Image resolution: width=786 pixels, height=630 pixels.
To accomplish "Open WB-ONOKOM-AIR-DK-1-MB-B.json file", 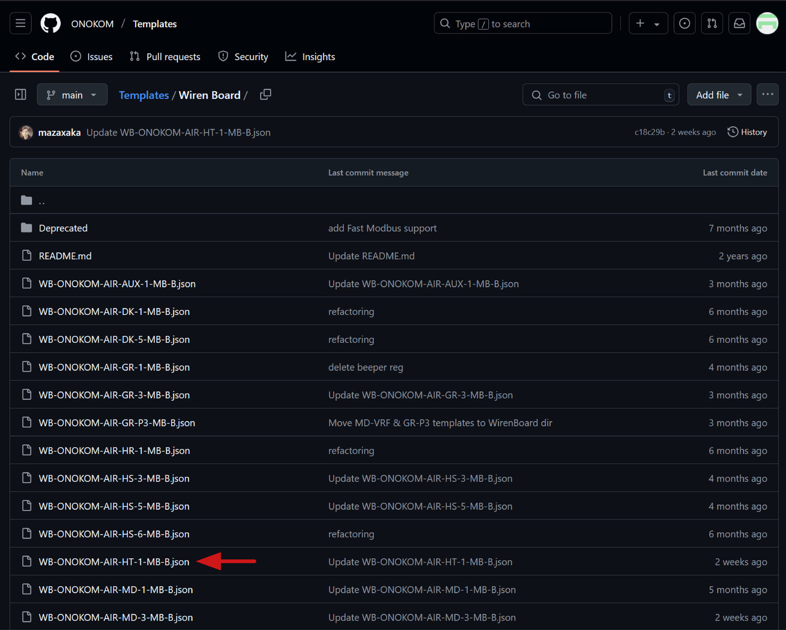I will click(x=114, y=311).
